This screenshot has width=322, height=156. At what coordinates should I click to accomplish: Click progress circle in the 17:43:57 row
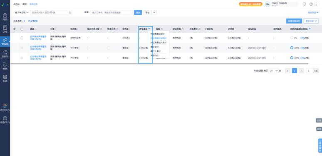click(x=292, y=48)
